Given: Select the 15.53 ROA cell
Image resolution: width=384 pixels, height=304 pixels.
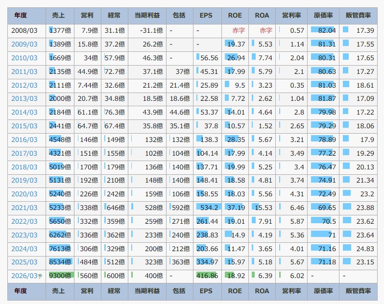Looking at the screenshot, I should point(262,208).
